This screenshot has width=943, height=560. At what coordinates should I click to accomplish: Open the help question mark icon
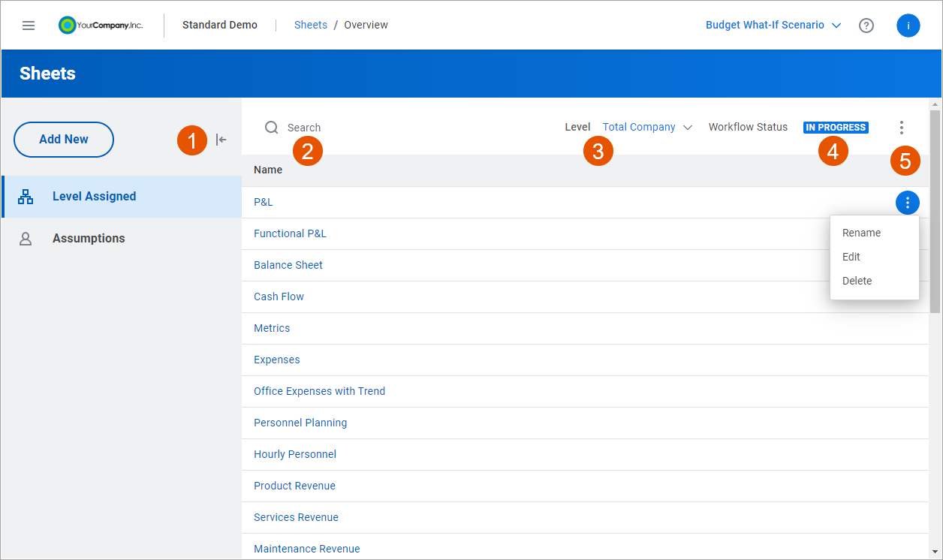point(866,26)
